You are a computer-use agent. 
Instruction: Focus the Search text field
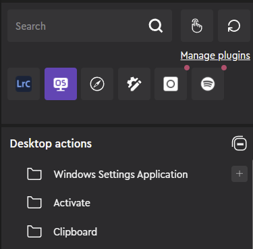tap(90, 26)
